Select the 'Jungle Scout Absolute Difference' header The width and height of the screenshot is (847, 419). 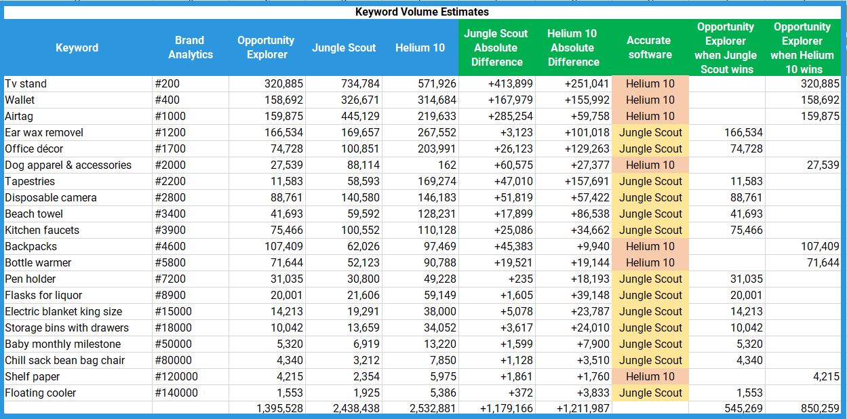point(496,47)
